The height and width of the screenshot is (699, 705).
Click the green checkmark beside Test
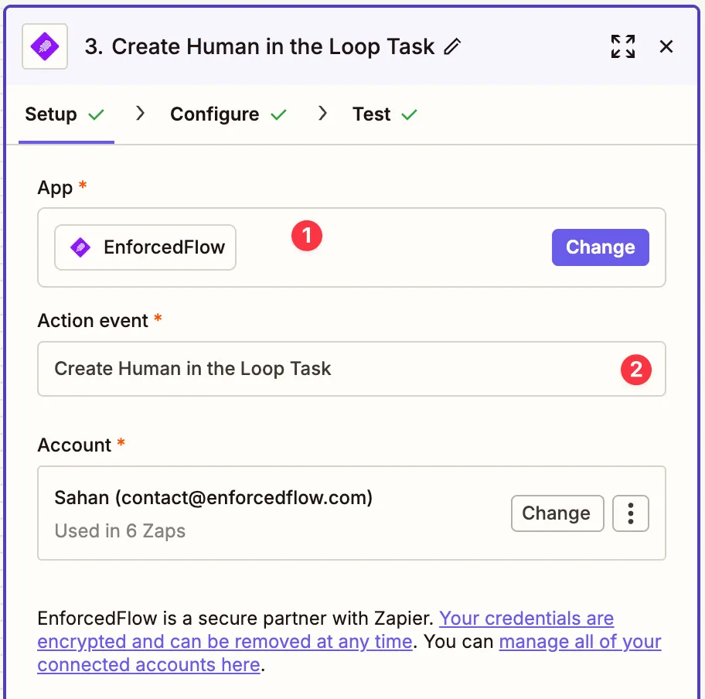tap(409, 115)
